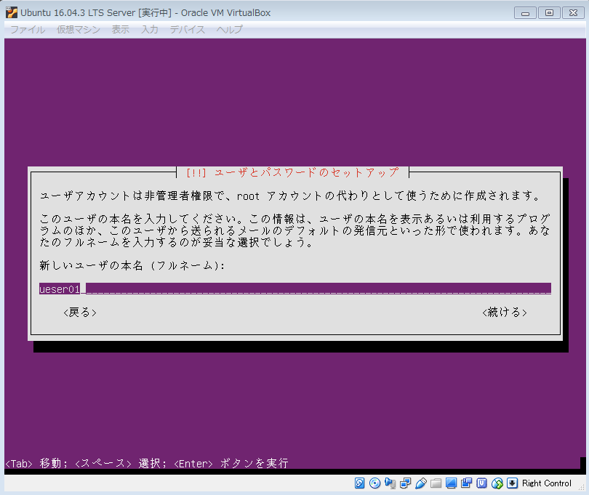The image size is (589, 495).
Task: Open the optical disc drive status icon
Action: [x=375, y=483]
